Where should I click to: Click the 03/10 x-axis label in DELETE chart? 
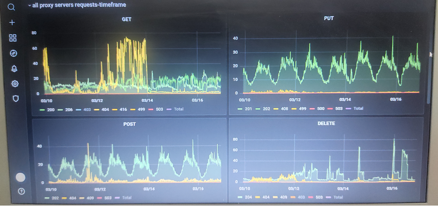(245, 188)
